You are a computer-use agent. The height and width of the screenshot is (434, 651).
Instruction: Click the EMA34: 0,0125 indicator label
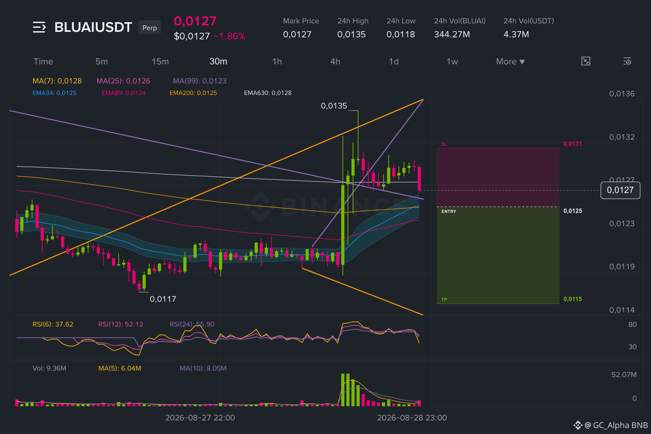[x=54, y=93]
